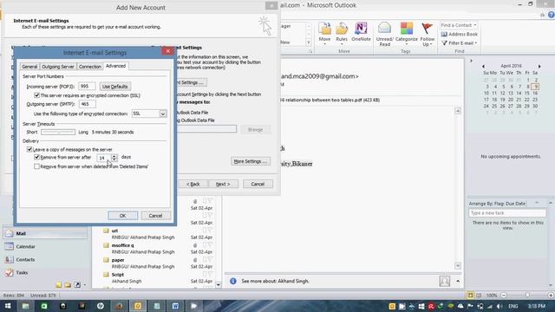Click Next in Add New Account
The image size is (555, 312).
pos(223,184)
